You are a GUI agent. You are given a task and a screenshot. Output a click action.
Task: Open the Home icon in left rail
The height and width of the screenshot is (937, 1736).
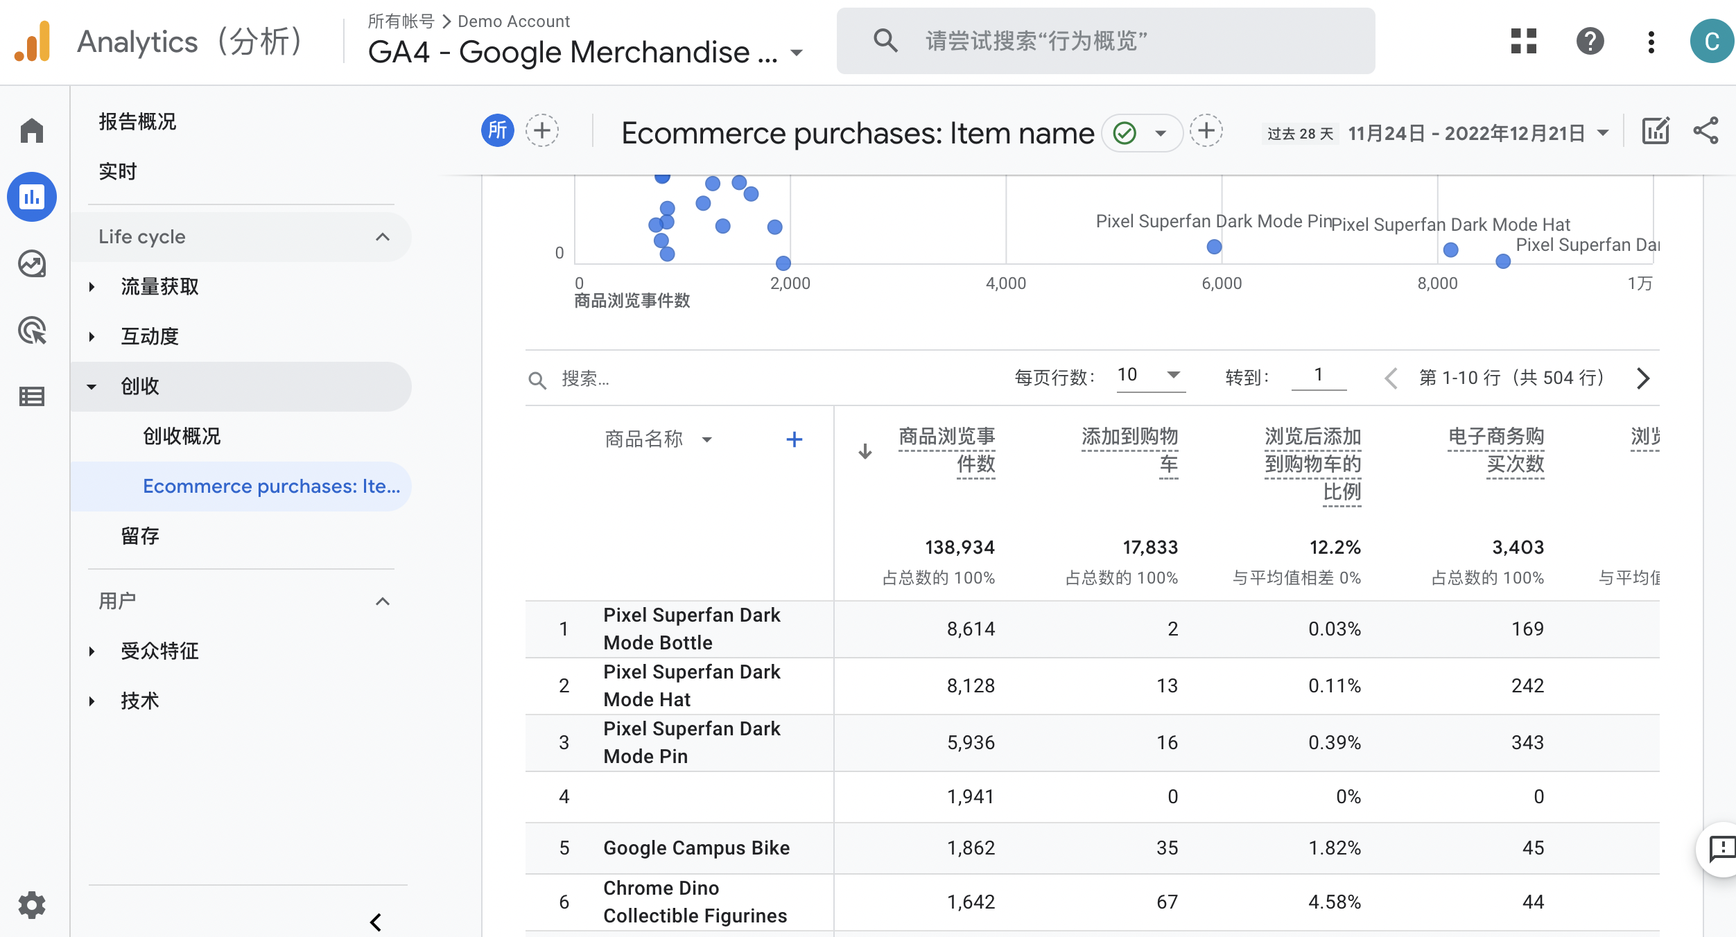[x=32, y=130]
